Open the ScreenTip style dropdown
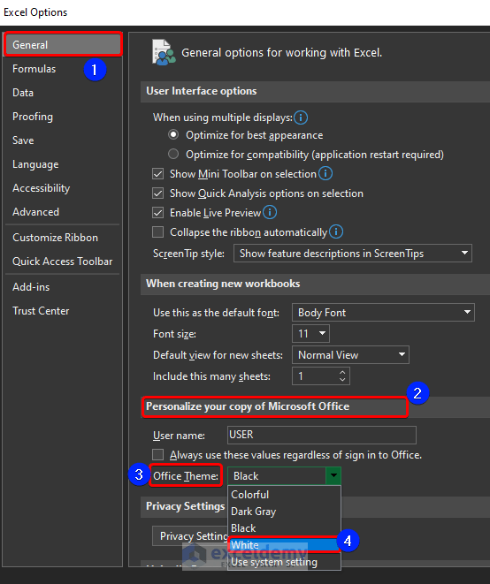The height and width of the screenshot is (584, 490). pyautogui.click(x=352, y=254)
